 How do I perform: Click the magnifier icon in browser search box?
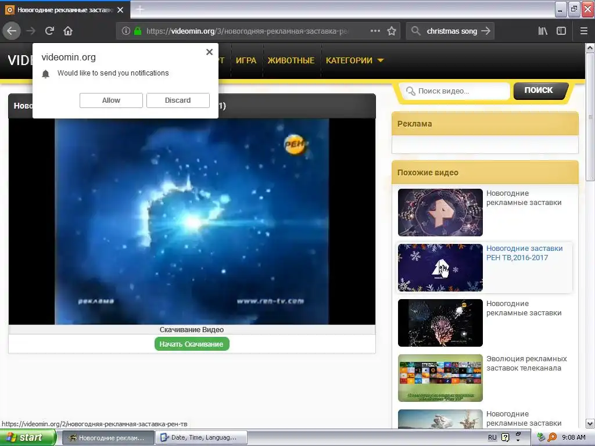[416, 31]
